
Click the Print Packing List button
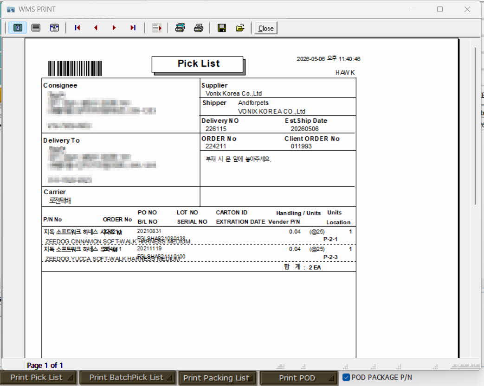[217, 378]
